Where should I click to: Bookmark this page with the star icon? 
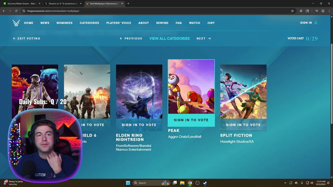click(292, 11)
